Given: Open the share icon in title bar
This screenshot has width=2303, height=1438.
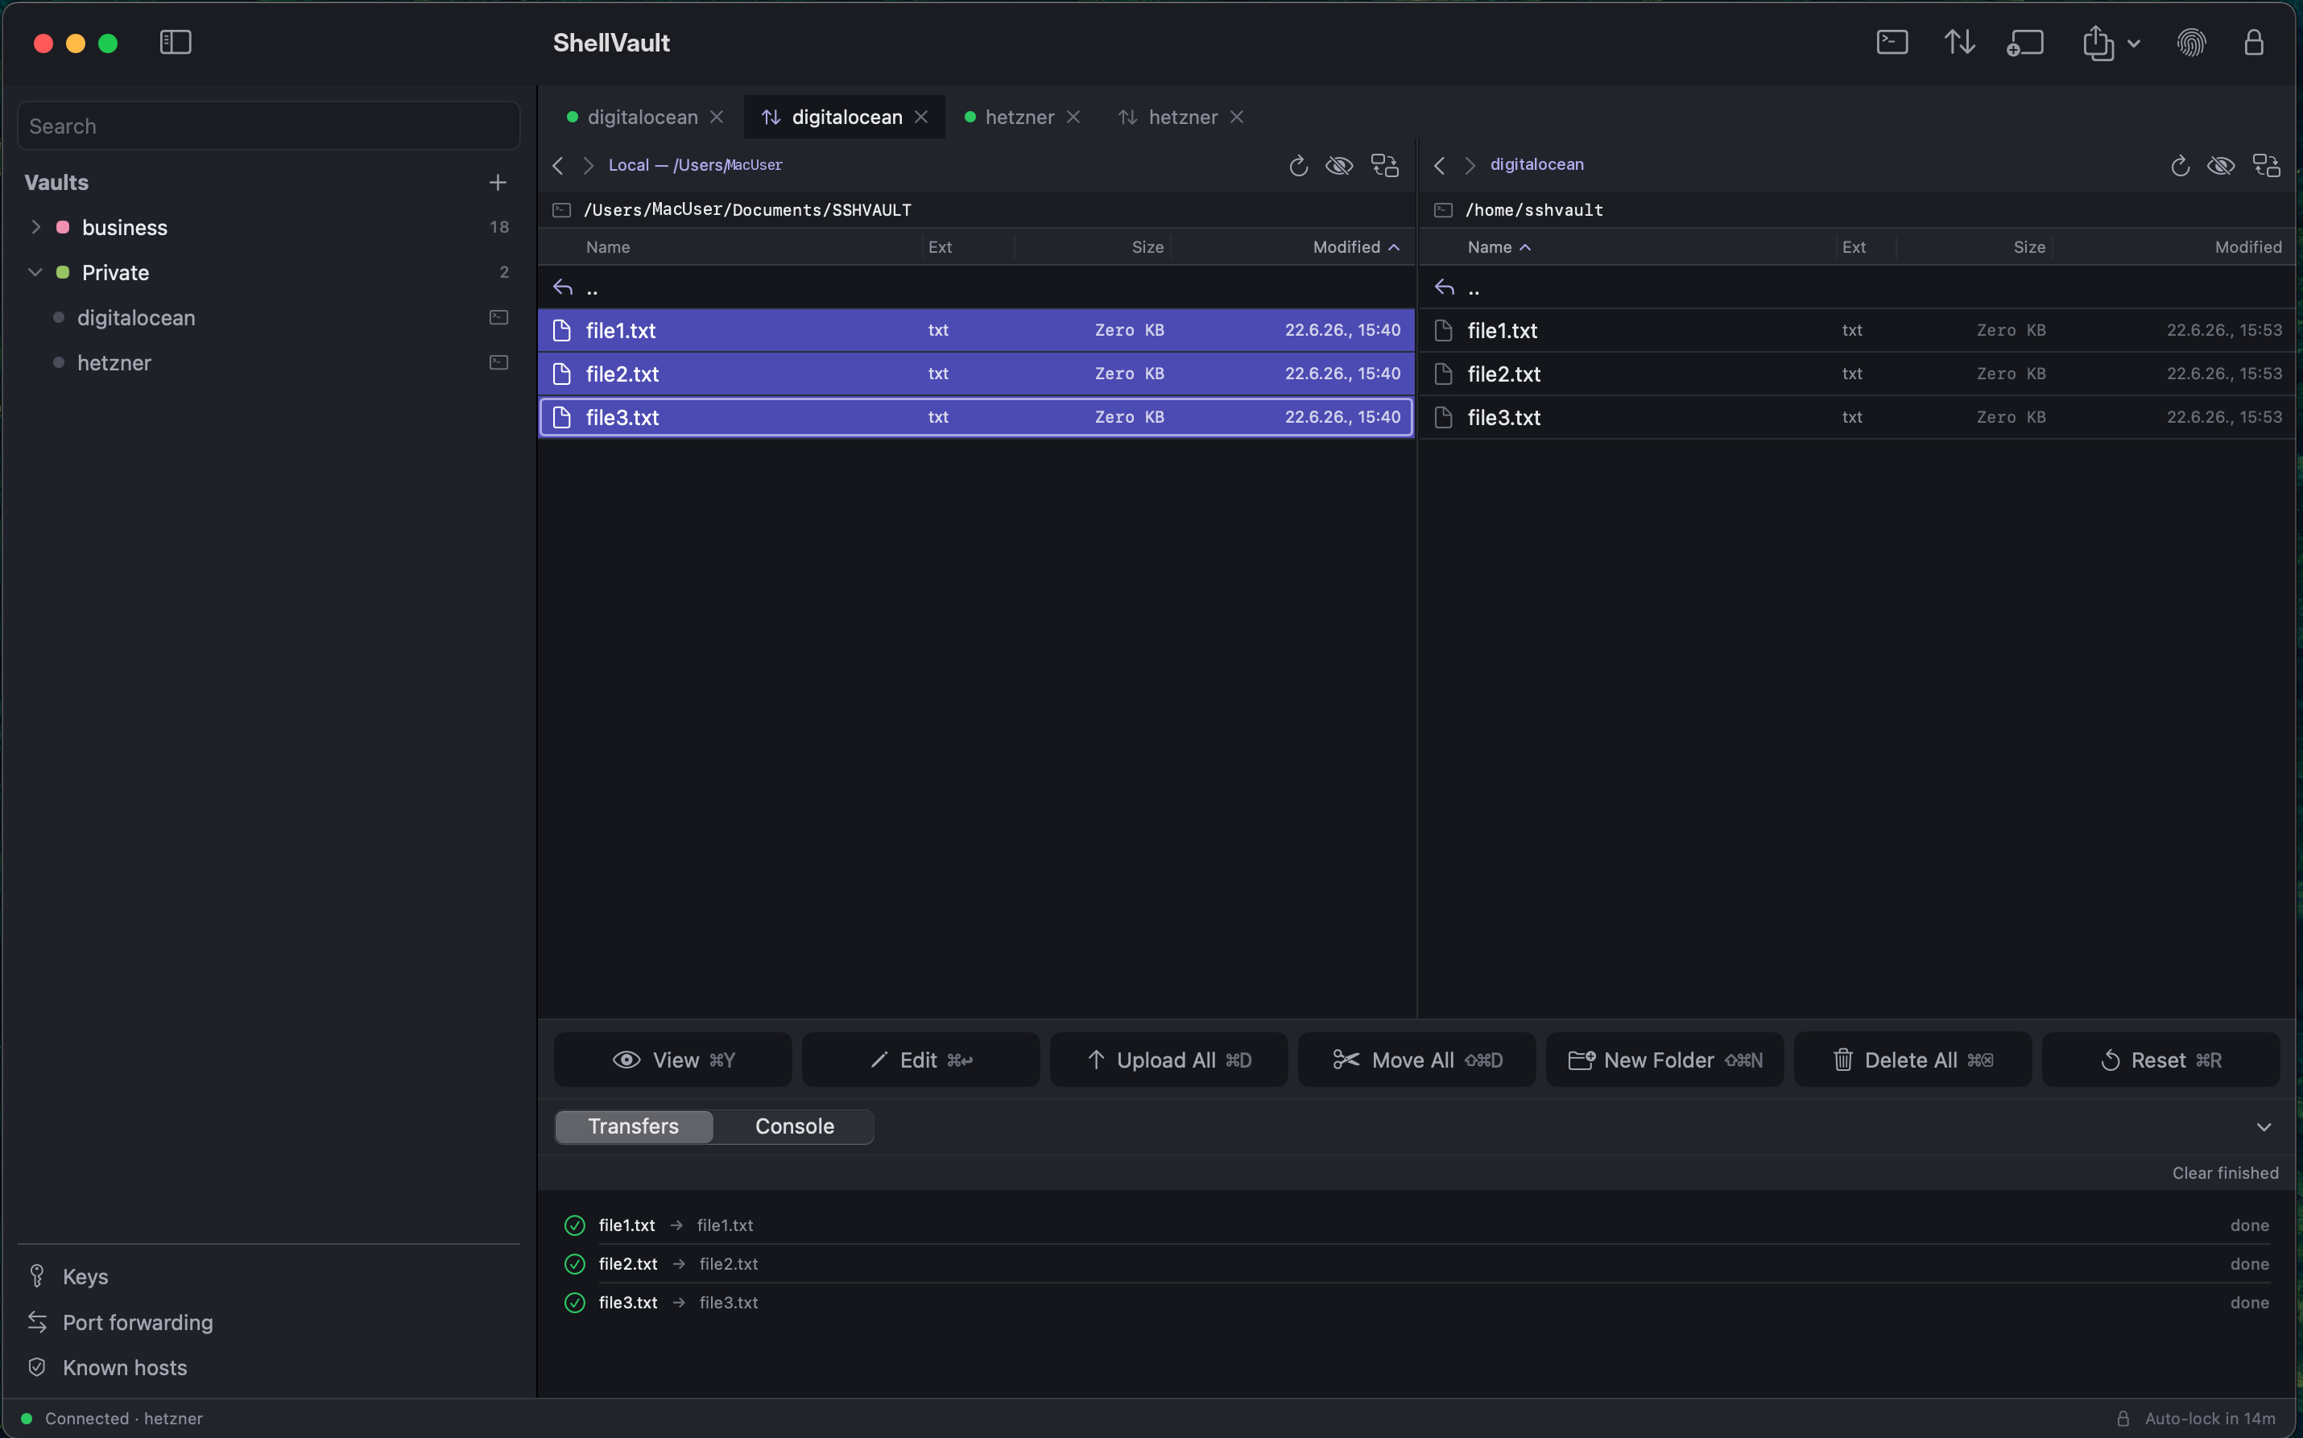Looking at the screenshot, I should [2098, 43].
